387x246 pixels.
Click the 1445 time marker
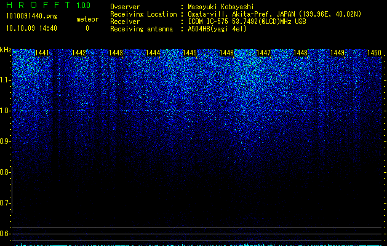click(x=190, y=53)
